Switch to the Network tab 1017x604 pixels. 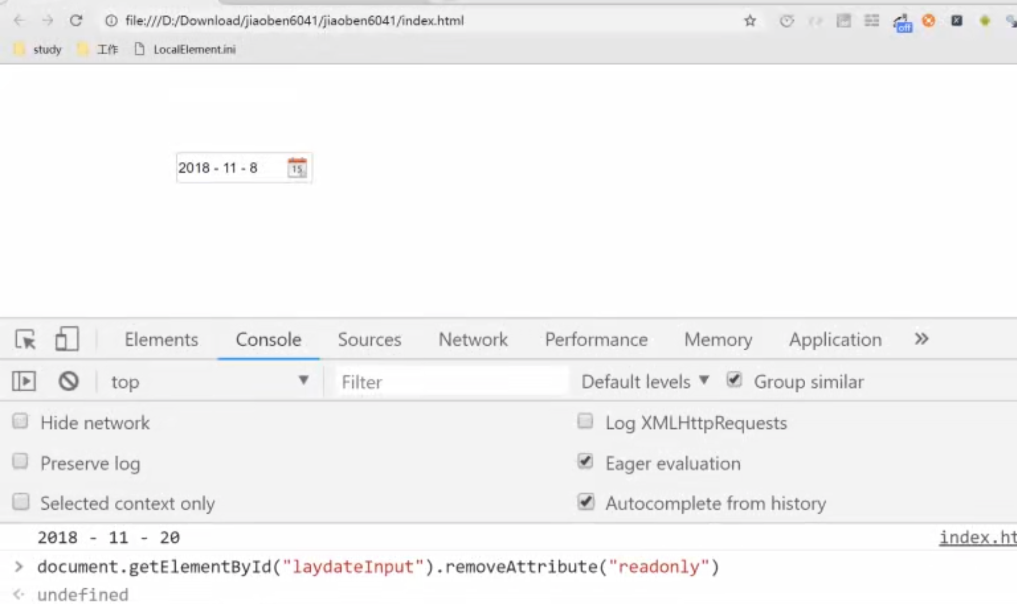click(473, 339)
